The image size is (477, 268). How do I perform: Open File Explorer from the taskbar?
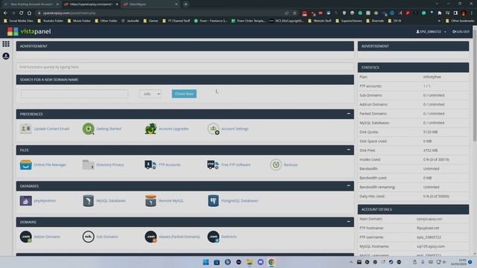(250, 262)
